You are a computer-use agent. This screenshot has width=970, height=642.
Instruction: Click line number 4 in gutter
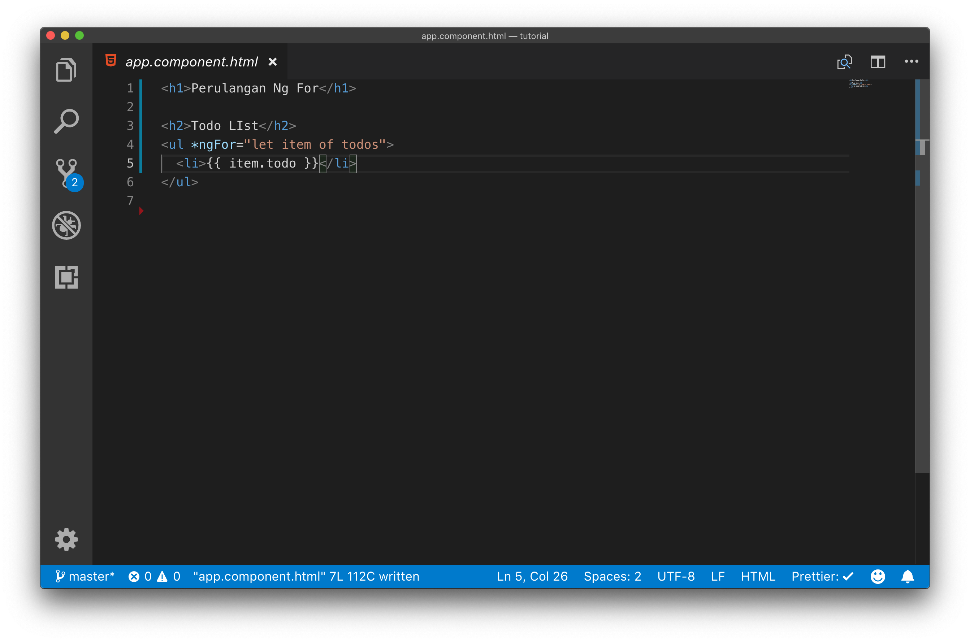coord(130,144)
